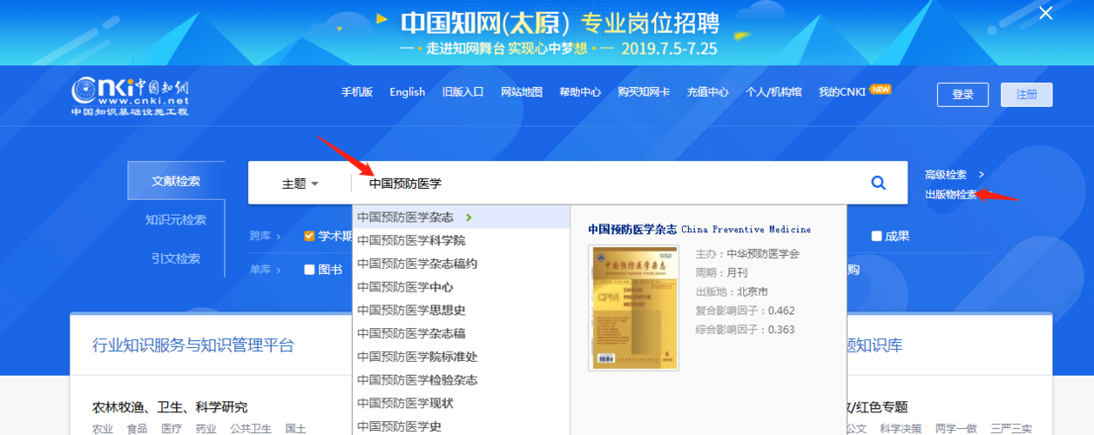
Task: Open 农业 subcategory link
Action: click(103, 429)
